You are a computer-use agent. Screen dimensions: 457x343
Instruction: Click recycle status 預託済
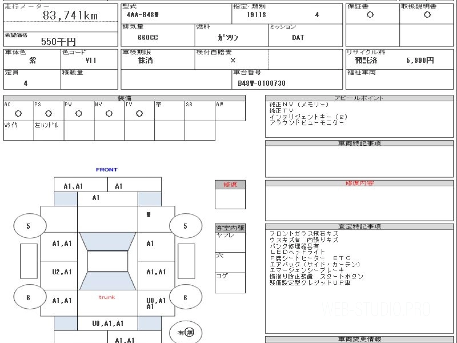pyautogui.click(x=366, y=61)
